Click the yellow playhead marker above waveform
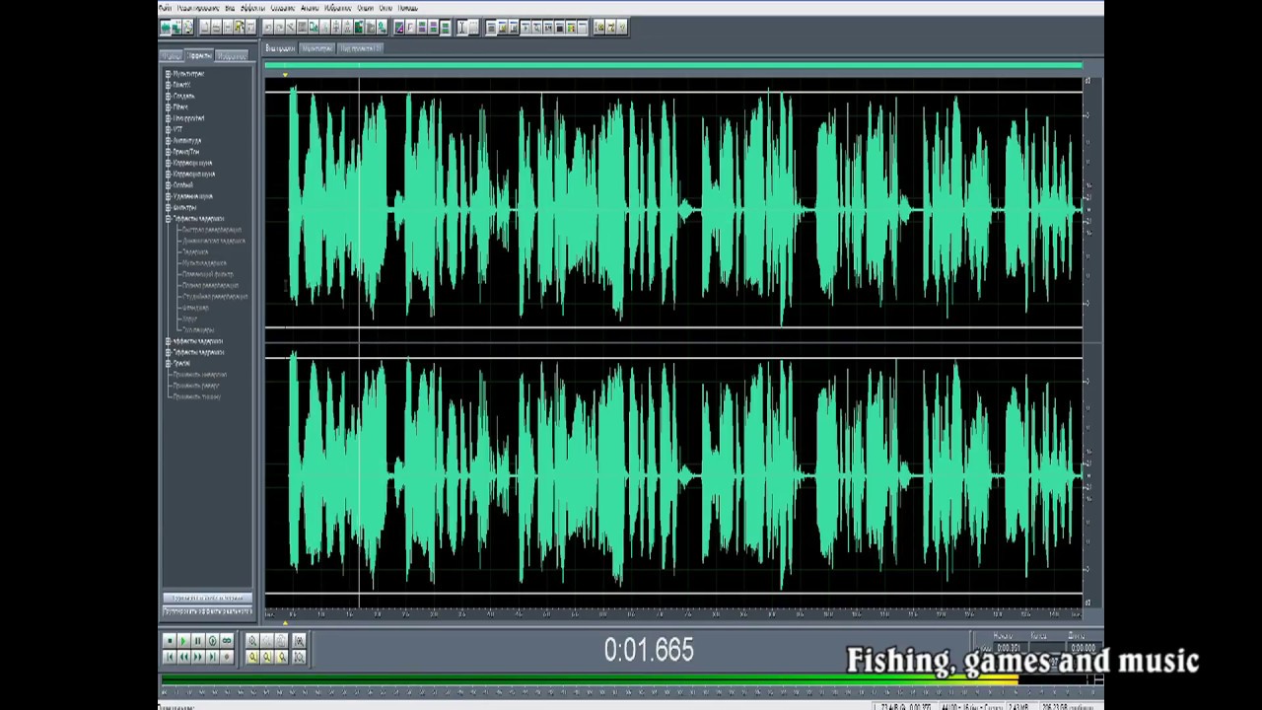Image resolution: width=1262 pixels, height=710 pixels. [285, 75]
